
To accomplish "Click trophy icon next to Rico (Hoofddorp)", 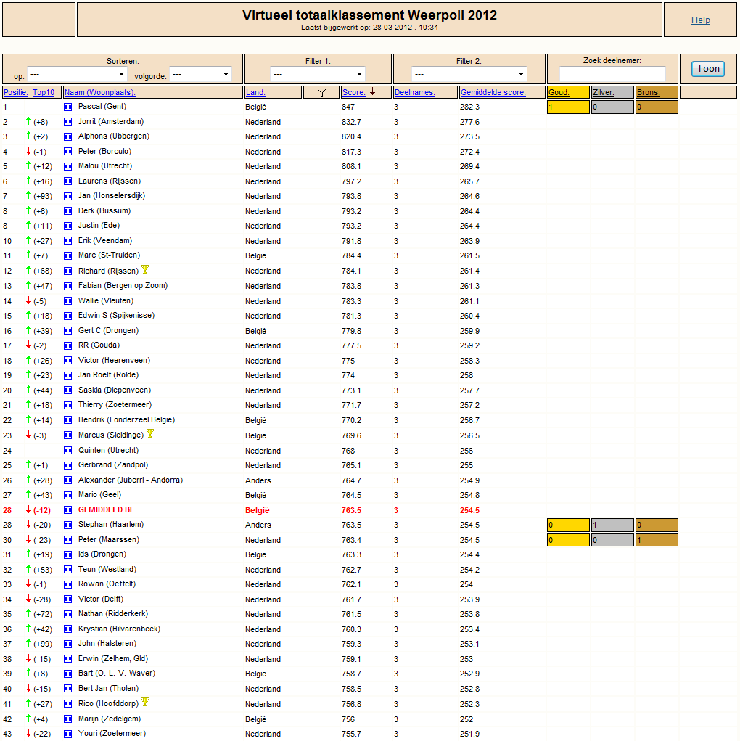I will point(145,703).
